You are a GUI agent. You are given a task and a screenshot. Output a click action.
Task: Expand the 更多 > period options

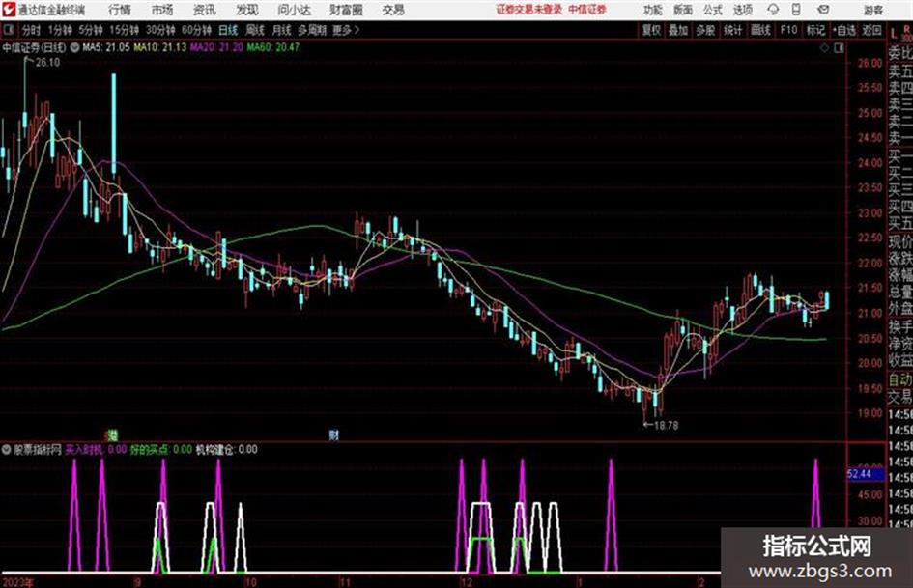(346, 30)
